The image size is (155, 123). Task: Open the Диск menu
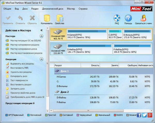[x=25, y=9]
